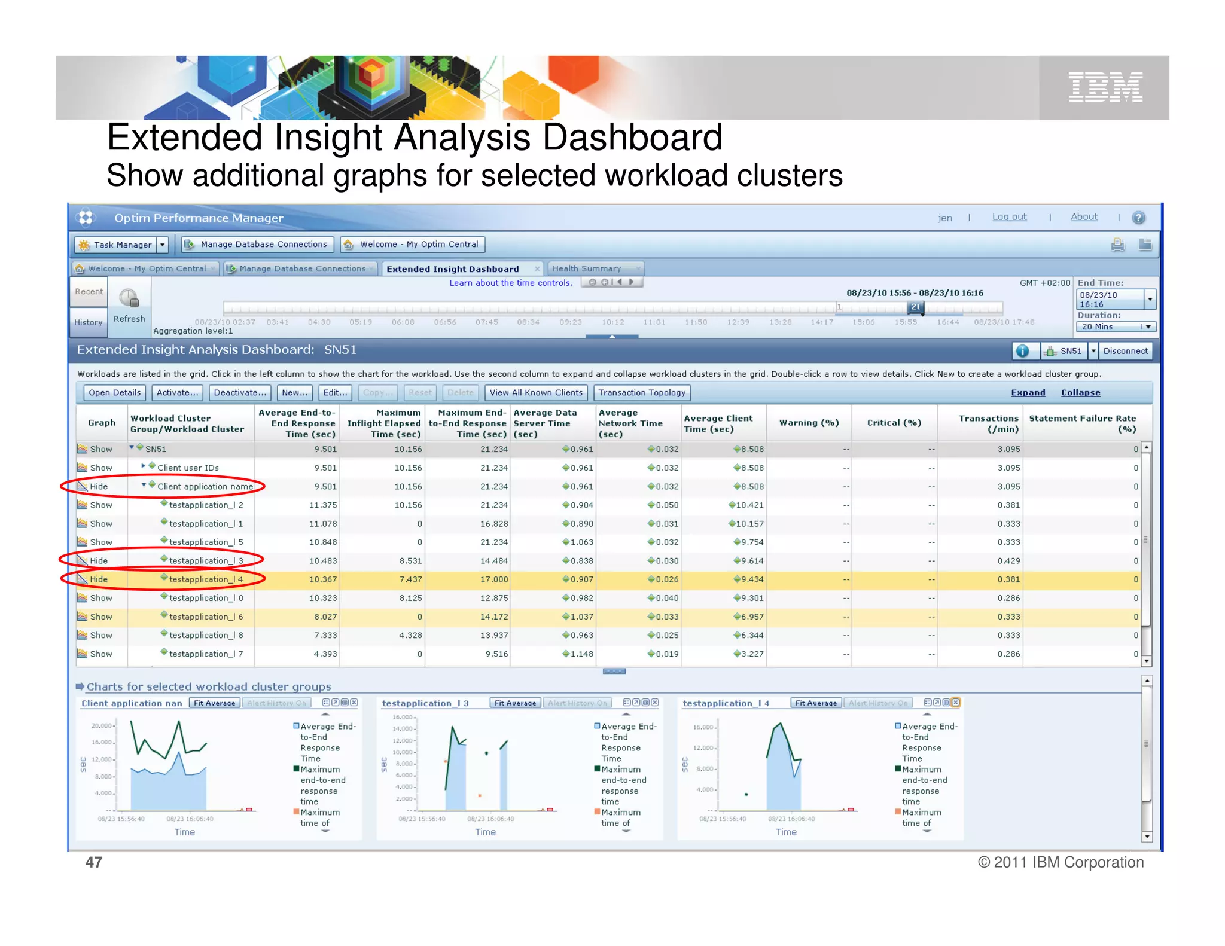Click the zoom-in time control icon

(605, 282)
